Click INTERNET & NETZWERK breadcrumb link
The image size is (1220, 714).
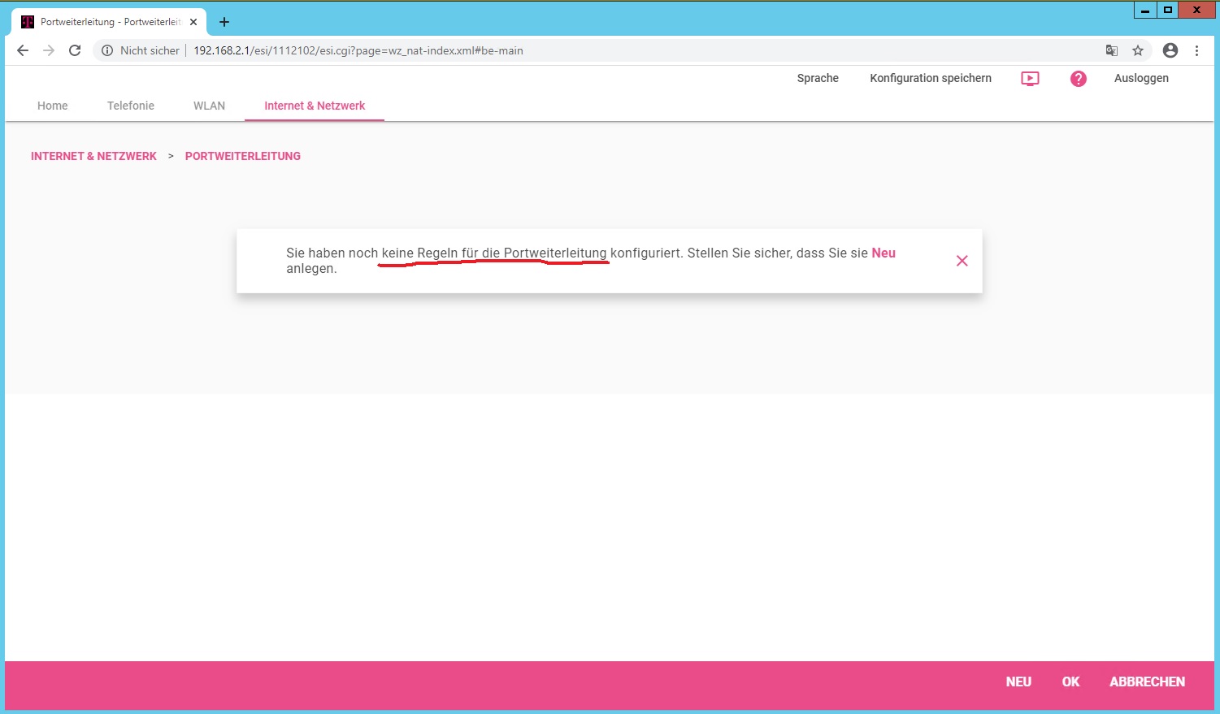[x=93, y=156]
